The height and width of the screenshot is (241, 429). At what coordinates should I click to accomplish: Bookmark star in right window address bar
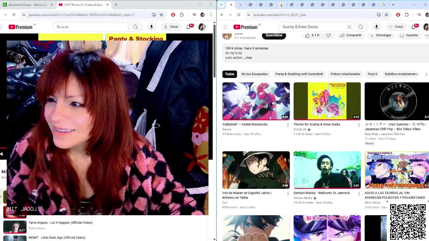point(386,15)
